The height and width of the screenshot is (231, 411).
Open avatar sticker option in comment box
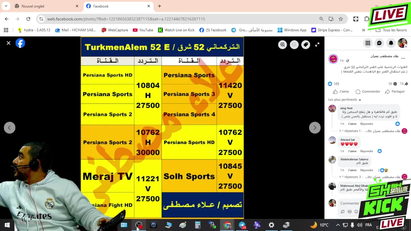[343, 212]
